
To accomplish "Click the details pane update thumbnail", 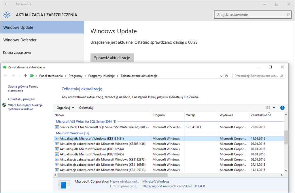I will pos(64,185).
